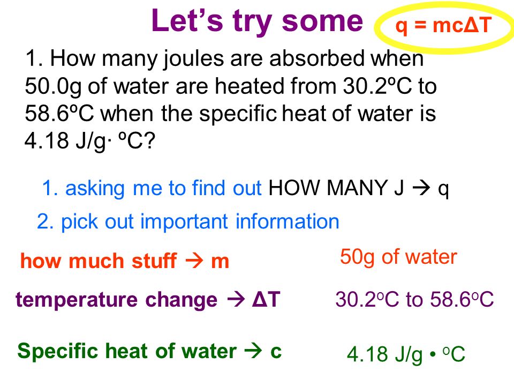The image size is (514, 386).
Task: Click the green '4.18 J/g • ºC' value
Action: [406, 354]
